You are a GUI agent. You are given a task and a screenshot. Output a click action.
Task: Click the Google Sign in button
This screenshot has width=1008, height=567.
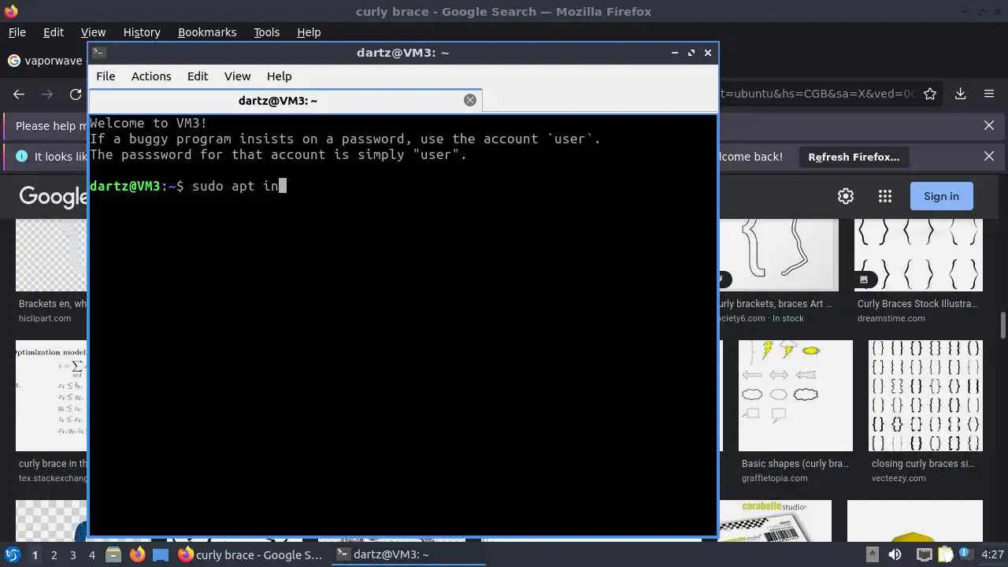[941, 196]
